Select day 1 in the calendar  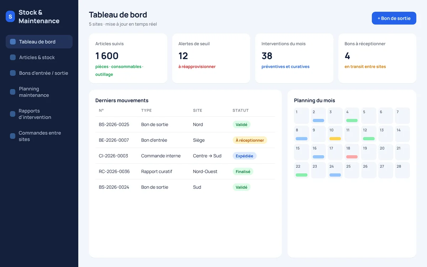[302, 116]
